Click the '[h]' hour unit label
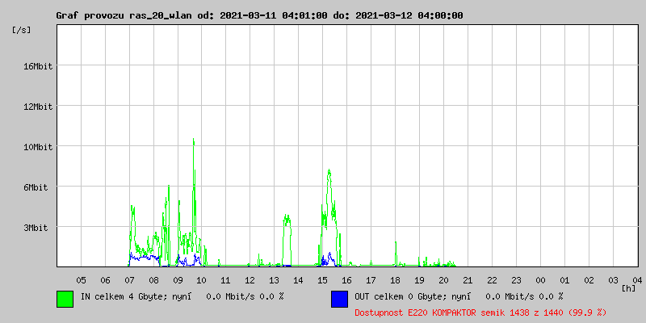 point(629,288)
